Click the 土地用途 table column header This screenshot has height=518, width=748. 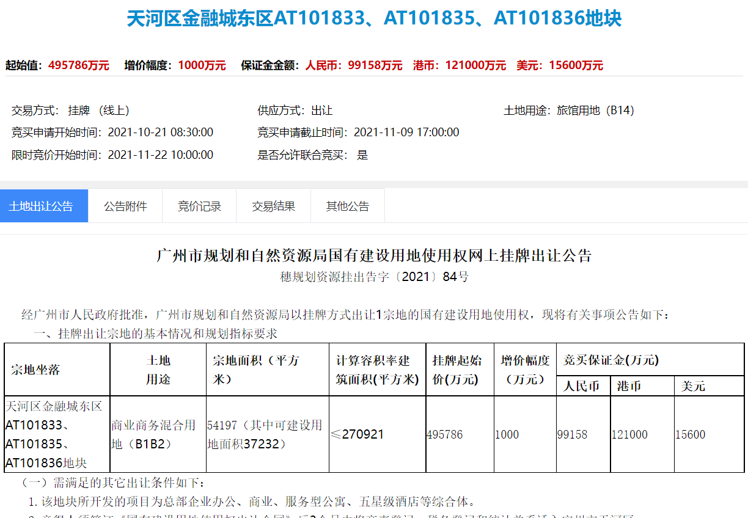(x=158, y=370)
